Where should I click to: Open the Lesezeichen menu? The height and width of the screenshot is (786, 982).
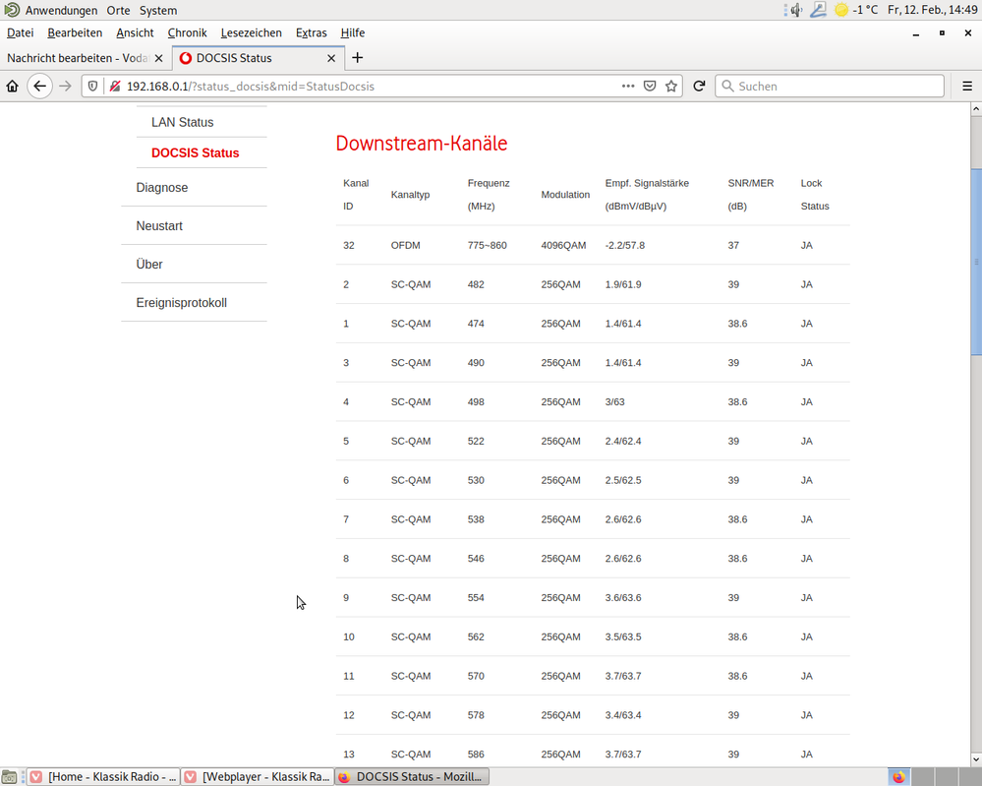[251, 32]
